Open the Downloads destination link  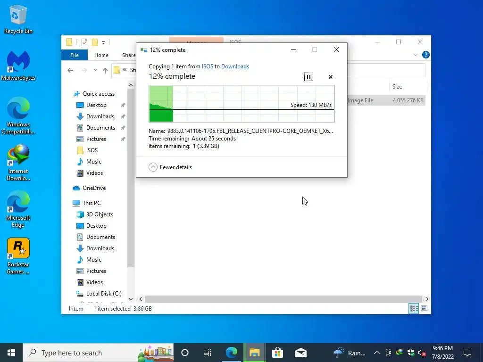pos(235,66)
